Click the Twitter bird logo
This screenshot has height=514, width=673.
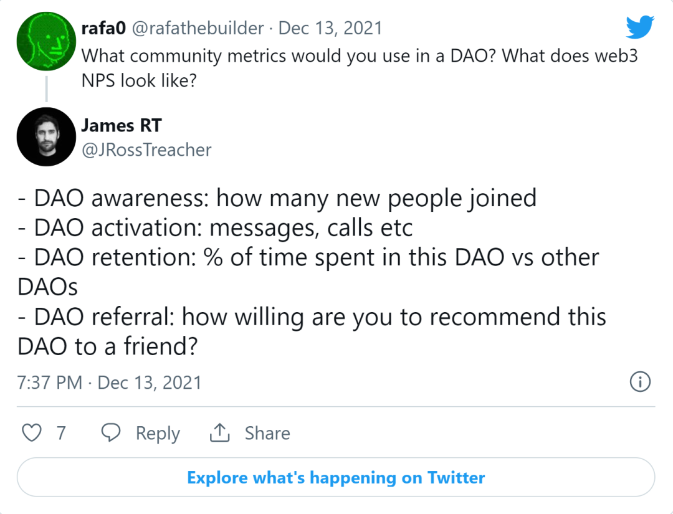pos(640,27)
